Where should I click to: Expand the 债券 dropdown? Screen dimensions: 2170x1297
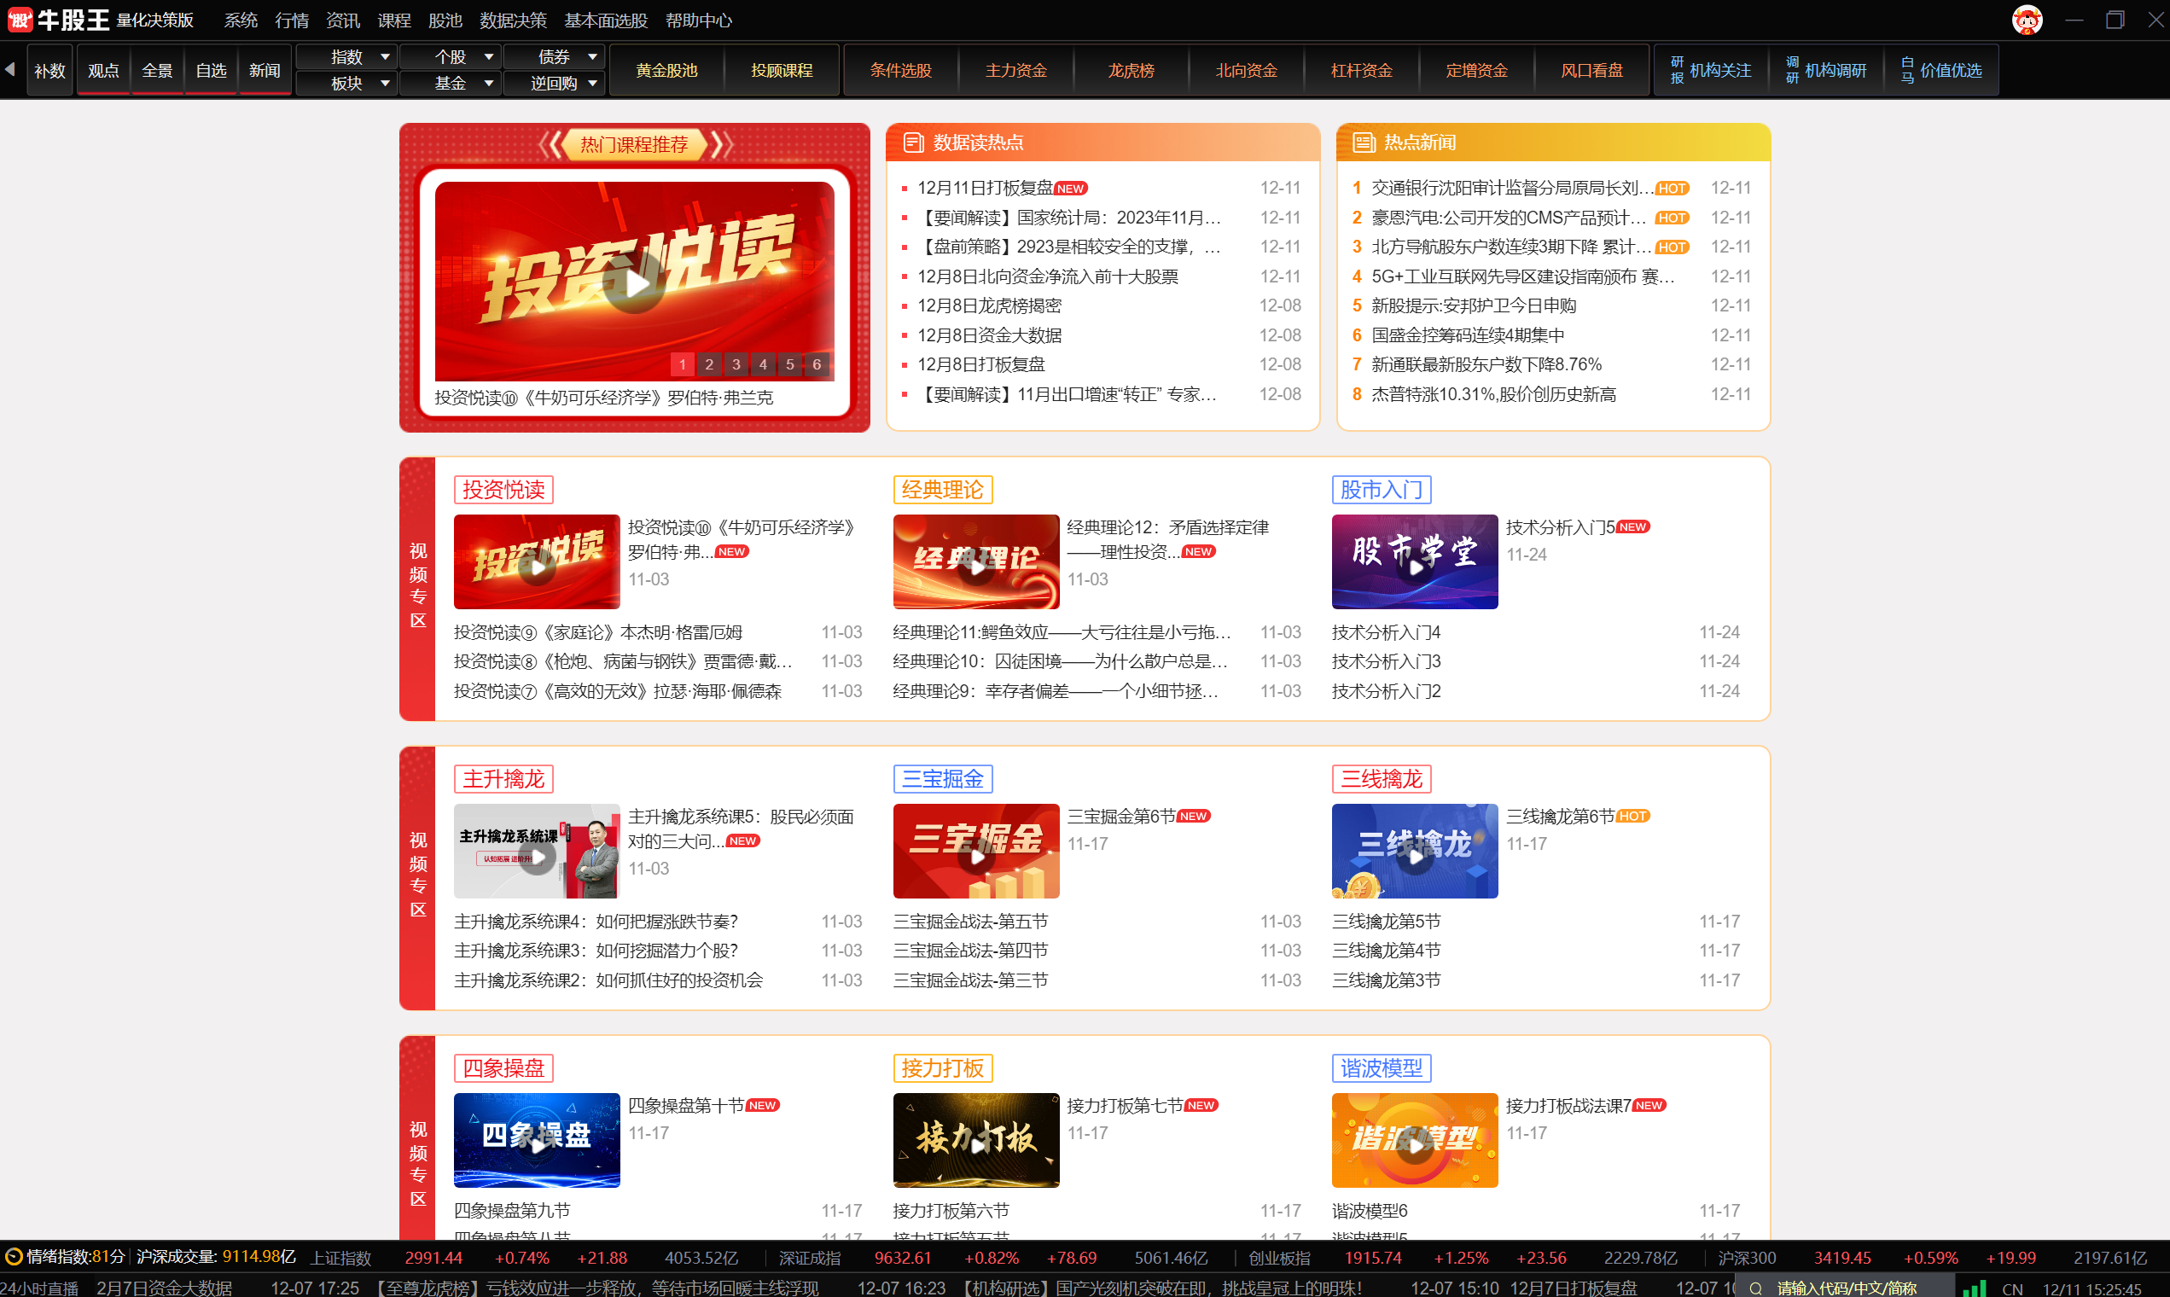click(x=591, y=57)
